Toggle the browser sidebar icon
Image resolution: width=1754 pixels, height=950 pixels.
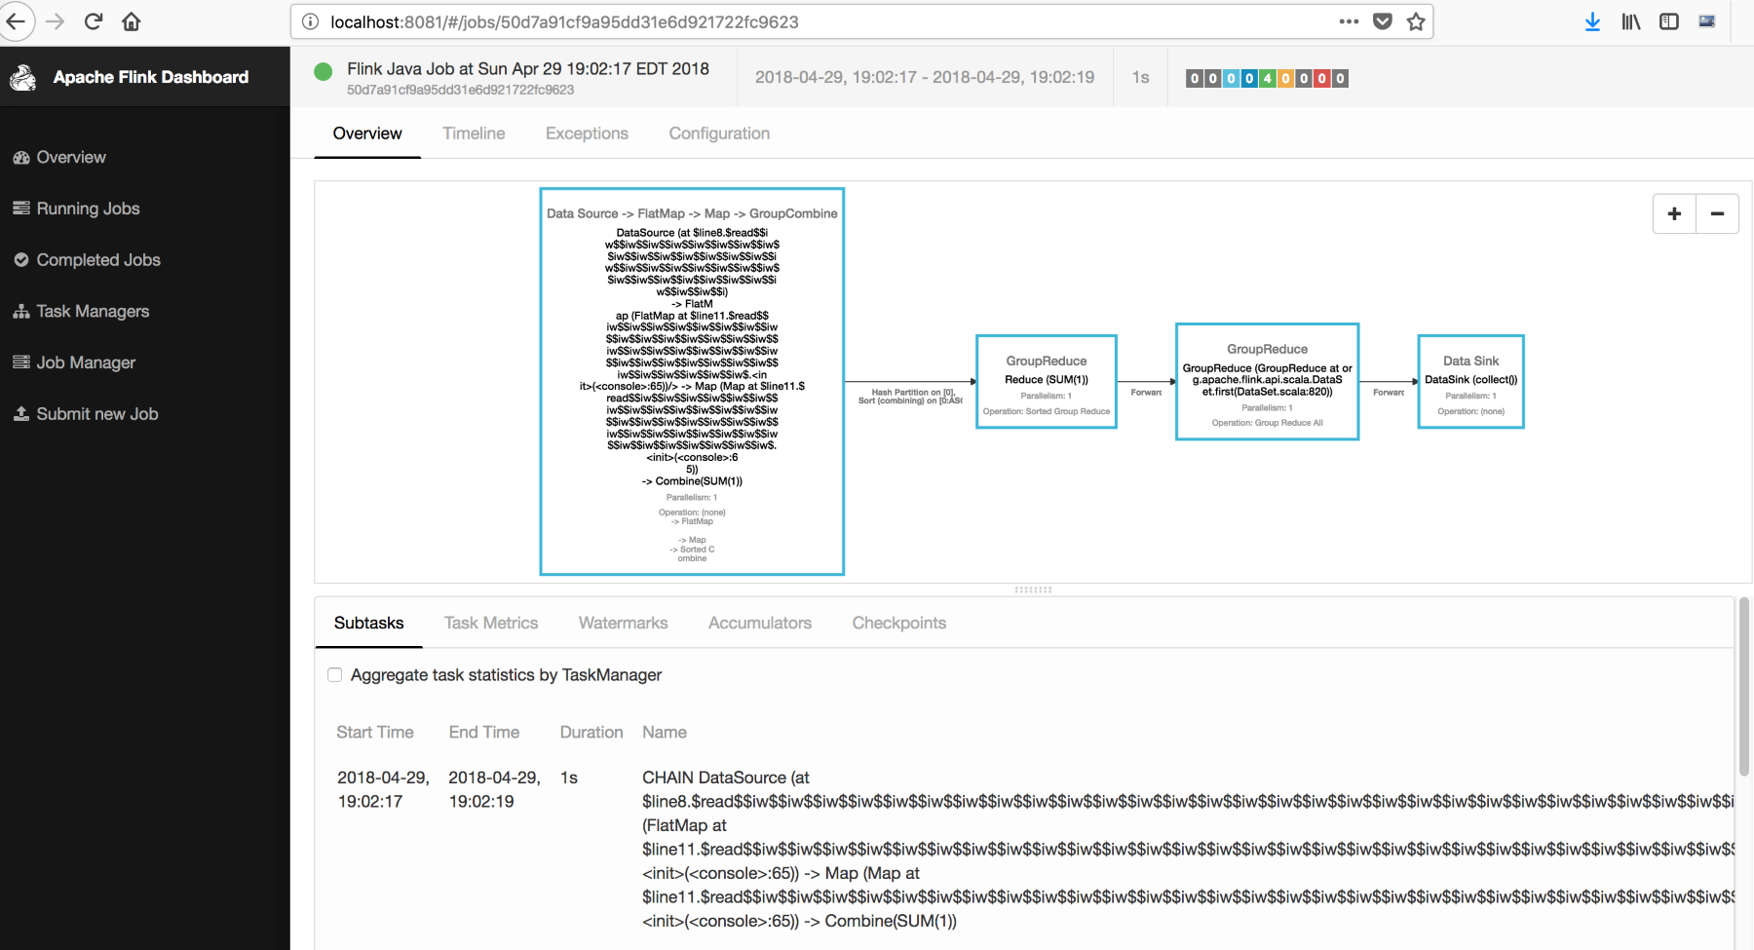click(1669, 21)
